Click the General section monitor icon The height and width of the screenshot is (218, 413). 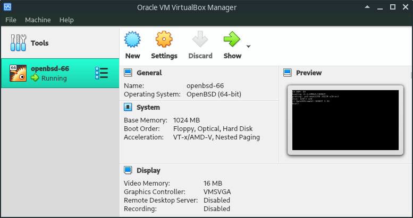pyautogui.click(x=128, y=73)
